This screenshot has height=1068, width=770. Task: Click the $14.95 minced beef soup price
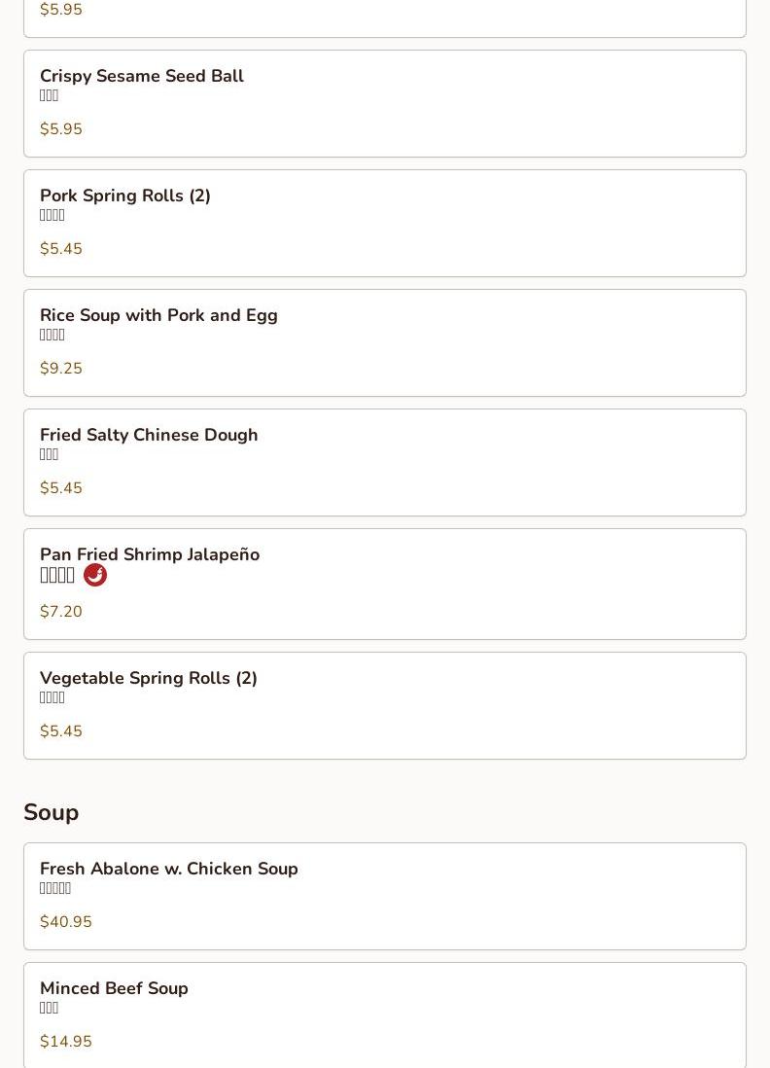[66, 1042]
